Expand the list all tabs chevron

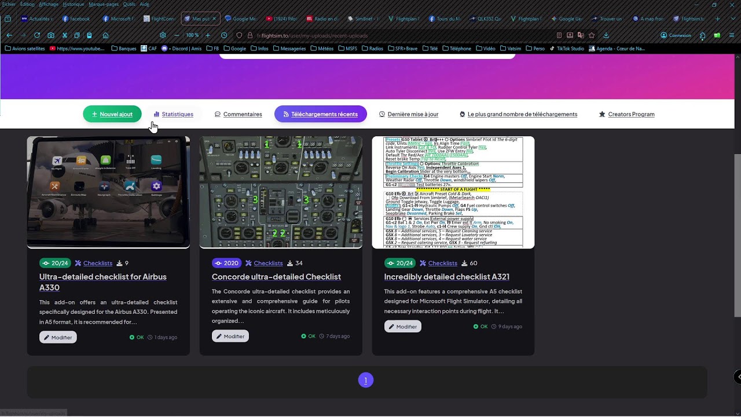point(732,19)
